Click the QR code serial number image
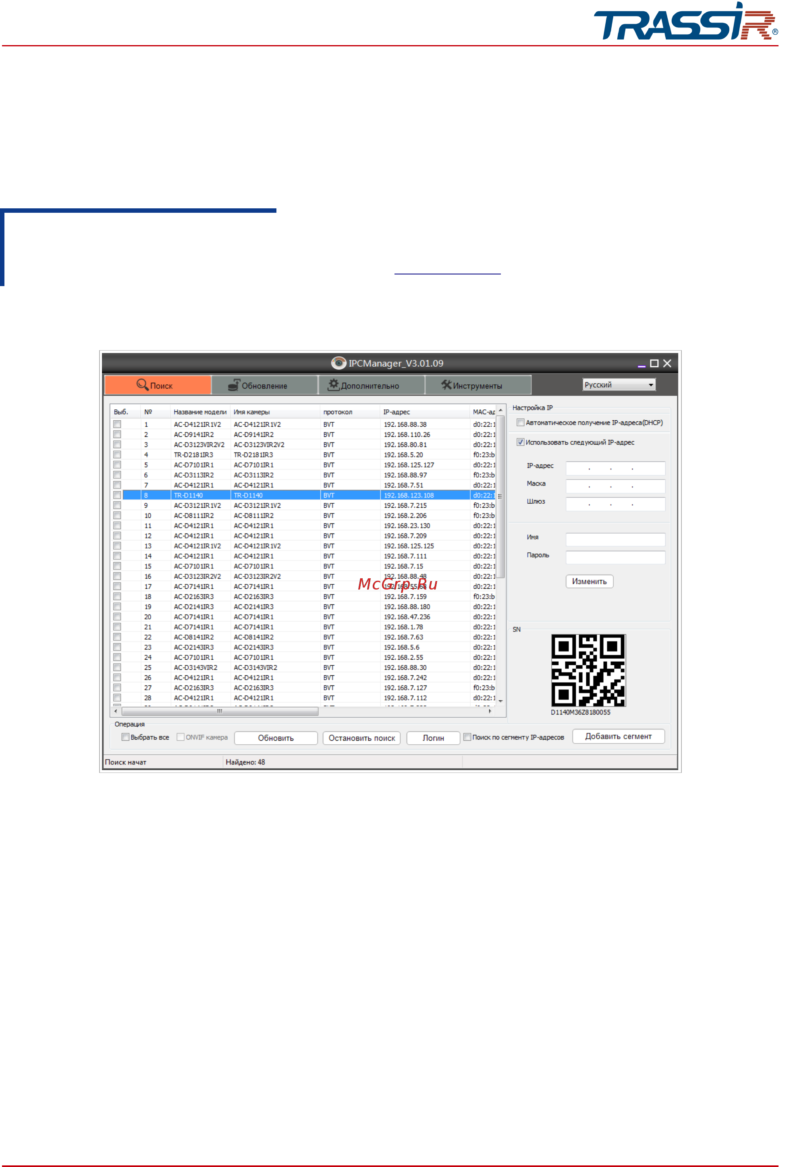This screenshot has height=1167, width=791. (x=588, y=670)
